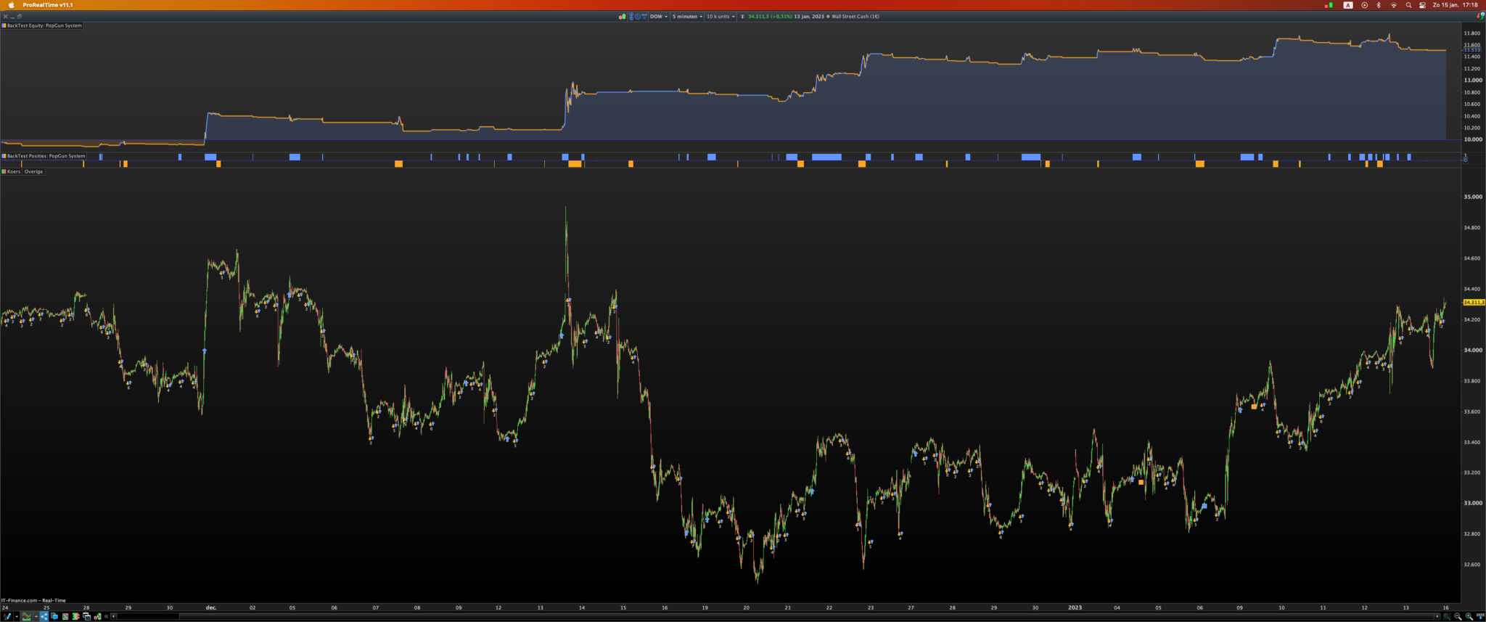Collapse the bottom toolbar with double chevron

106,616
